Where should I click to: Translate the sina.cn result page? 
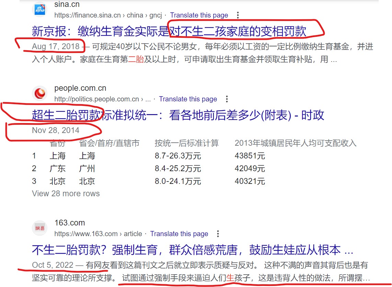click(x=199, y=15)
